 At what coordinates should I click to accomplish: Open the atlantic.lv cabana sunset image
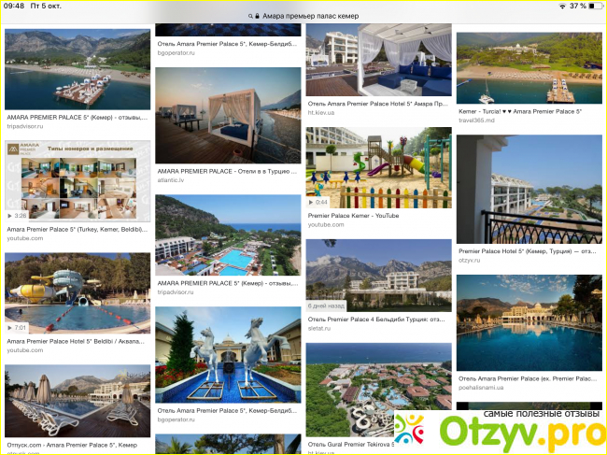pyautogui.click(x=228, y=116)
